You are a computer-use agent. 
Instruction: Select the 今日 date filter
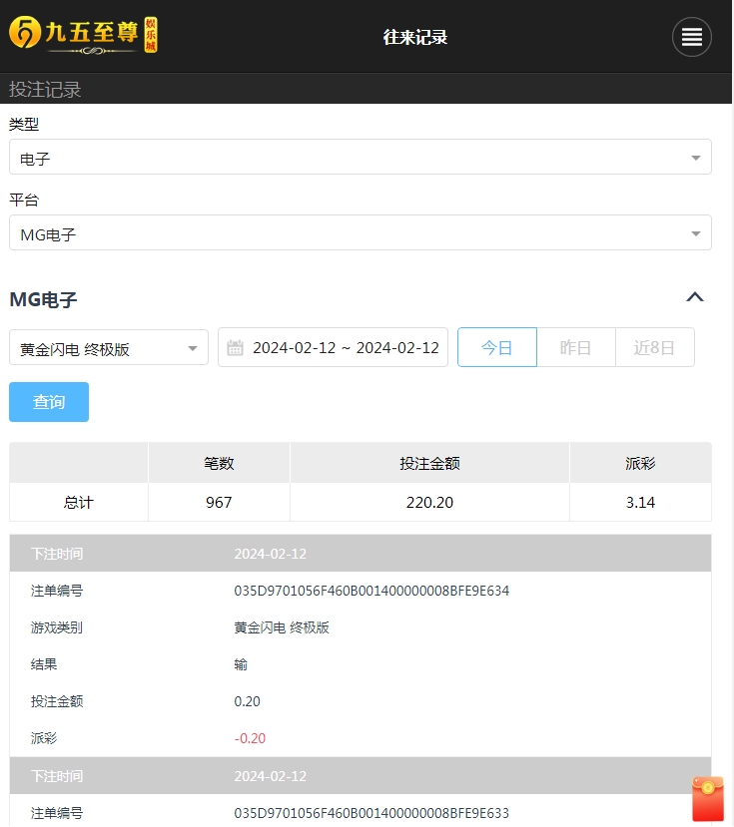tap(496, 347)
